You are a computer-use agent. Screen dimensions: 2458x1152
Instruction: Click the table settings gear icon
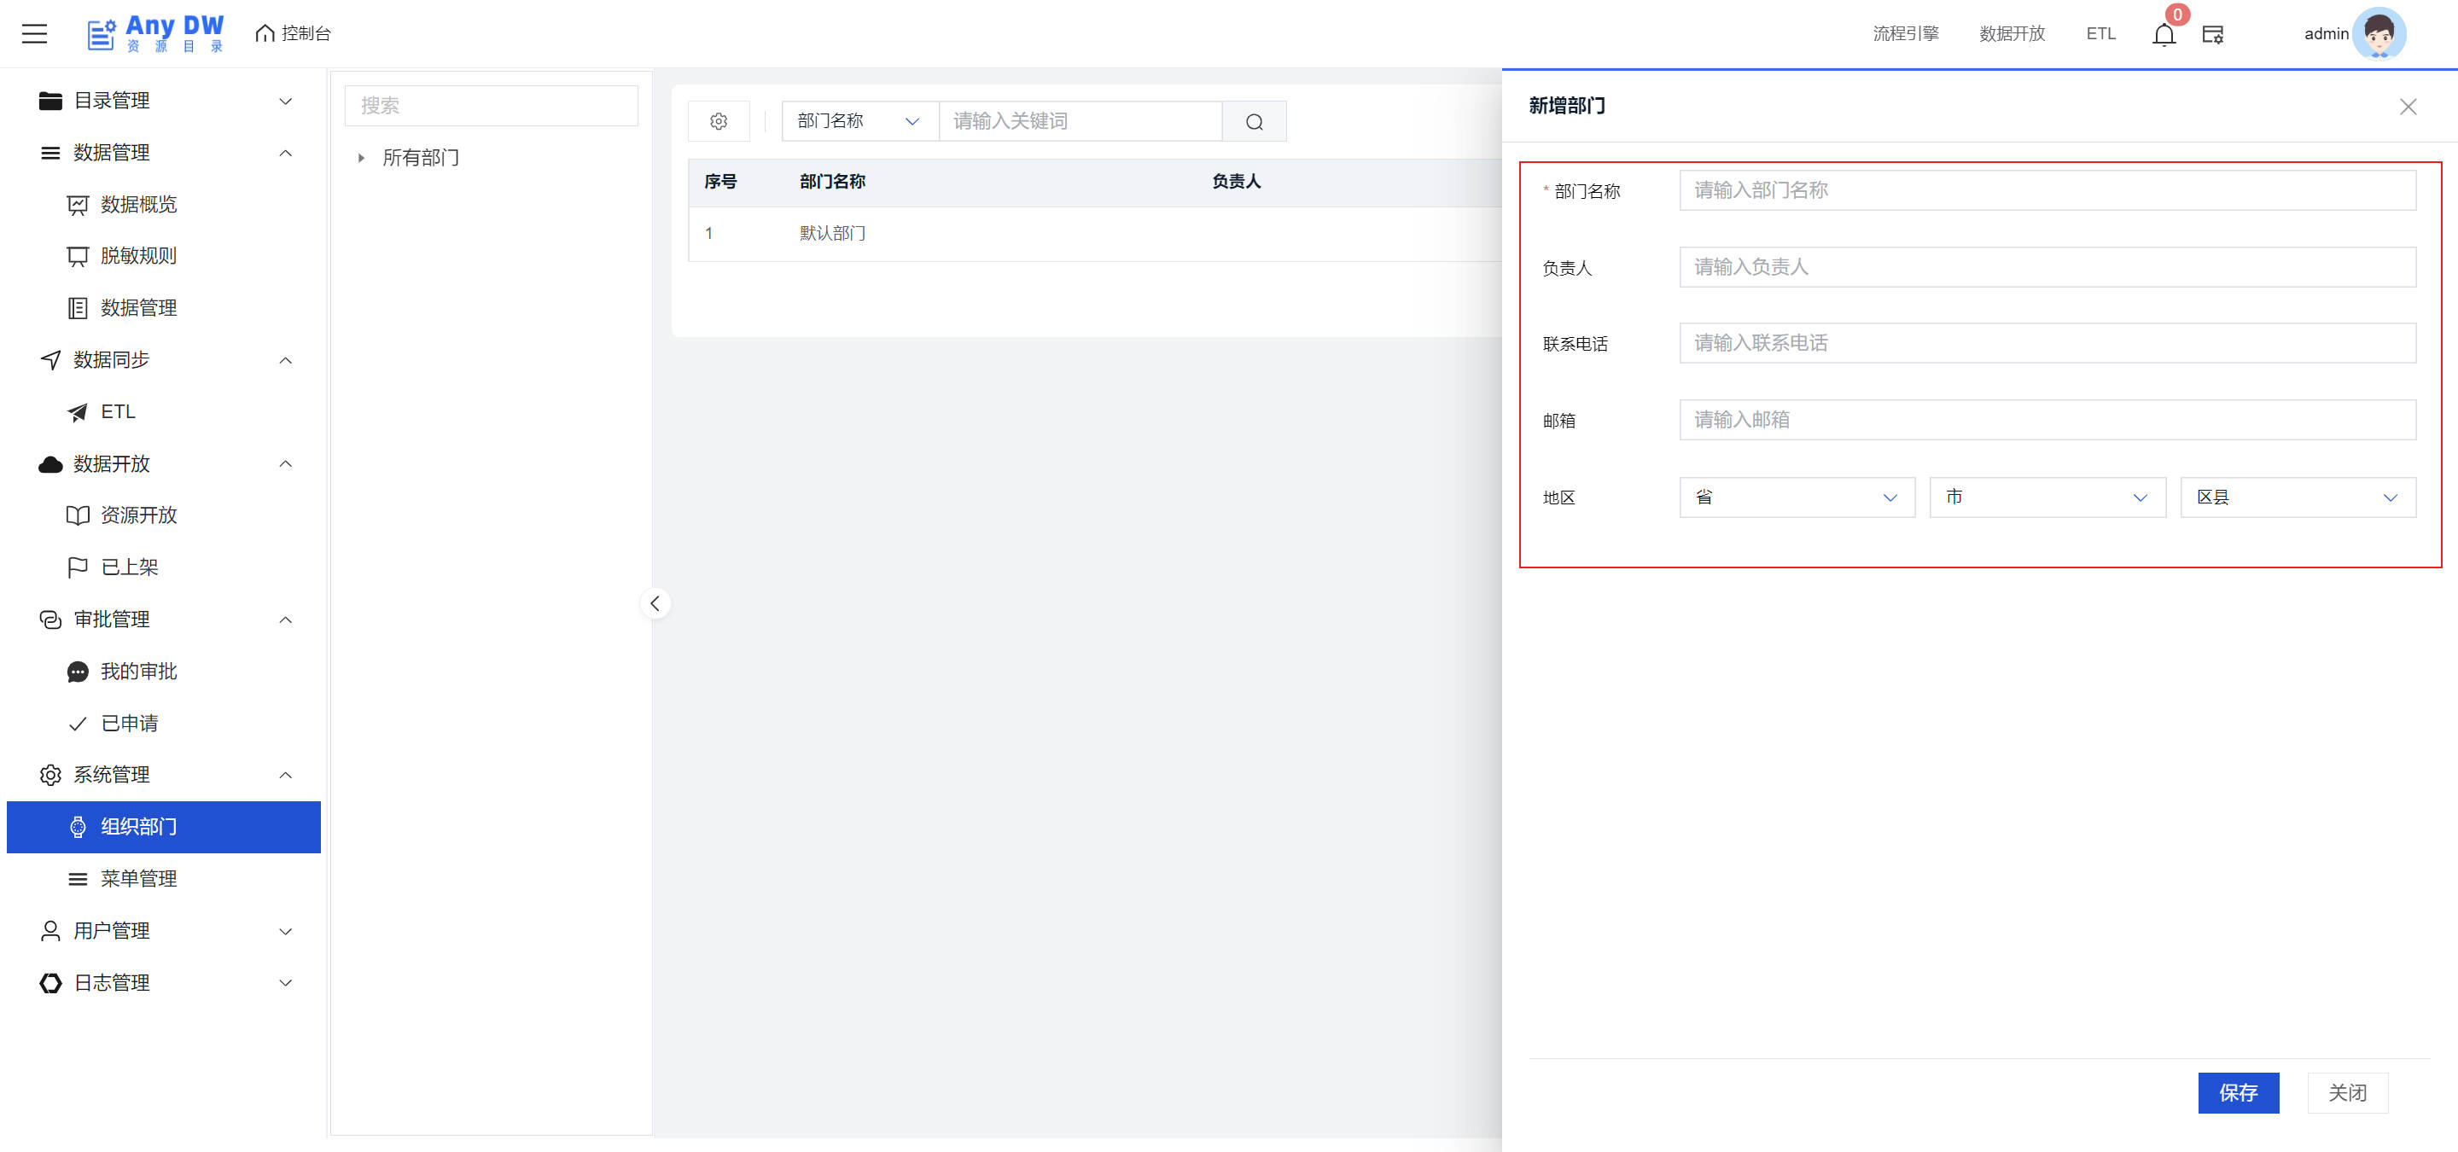pos(719,121)
